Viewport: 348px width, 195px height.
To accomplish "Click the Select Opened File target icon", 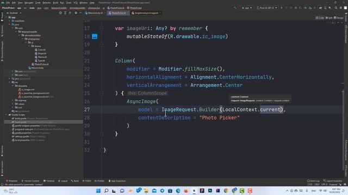I will (60, 13).
